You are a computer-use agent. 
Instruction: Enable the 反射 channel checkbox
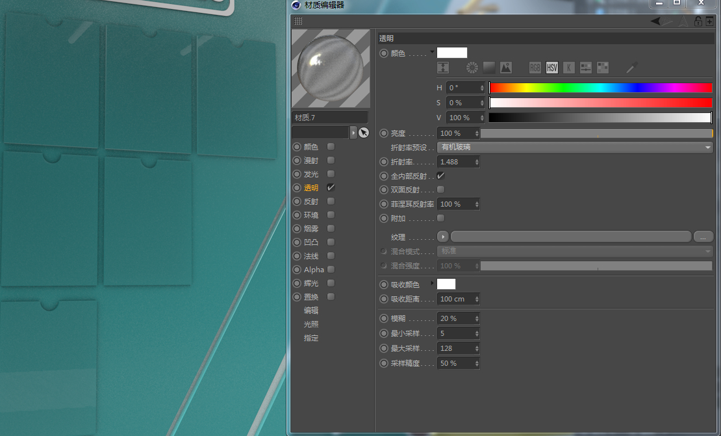(331, 201)
